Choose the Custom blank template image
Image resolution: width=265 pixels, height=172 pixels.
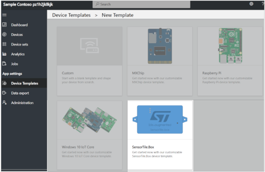coord(90,46)
